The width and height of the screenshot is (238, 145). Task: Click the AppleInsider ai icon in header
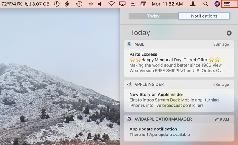tap(129, 84)
